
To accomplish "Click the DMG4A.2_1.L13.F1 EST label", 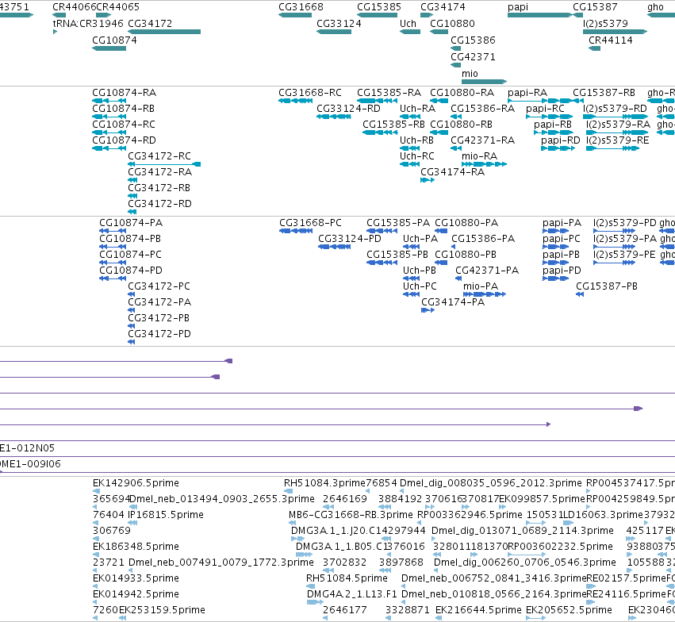I will coord(352,594).
